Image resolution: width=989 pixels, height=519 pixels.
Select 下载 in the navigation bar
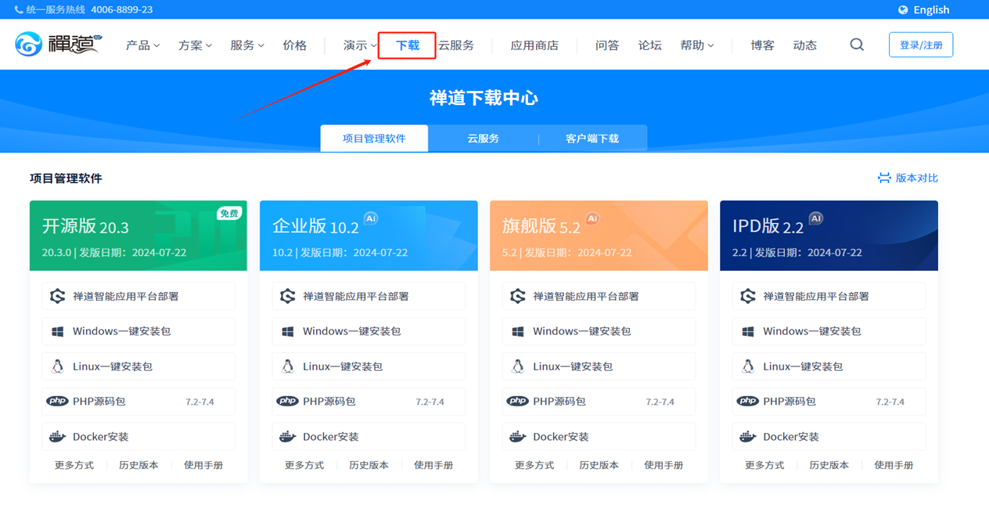coord(407,45)
